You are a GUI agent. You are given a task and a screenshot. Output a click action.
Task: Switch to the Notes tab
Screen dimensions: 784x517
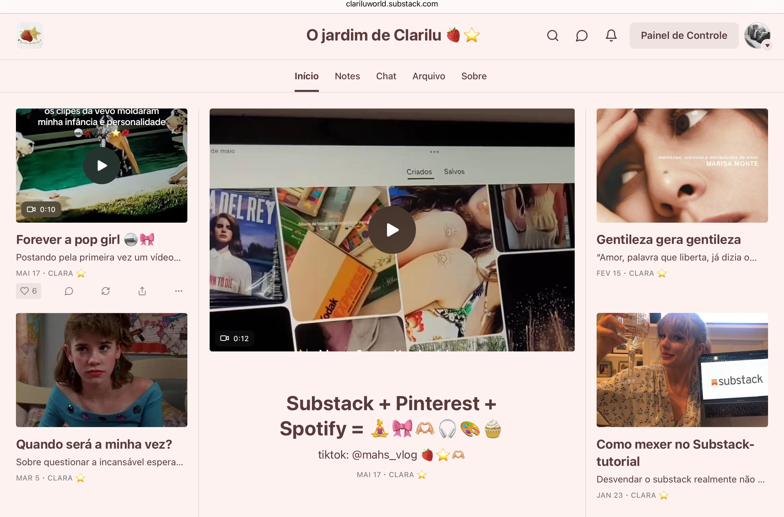click(x=347, y=76)
